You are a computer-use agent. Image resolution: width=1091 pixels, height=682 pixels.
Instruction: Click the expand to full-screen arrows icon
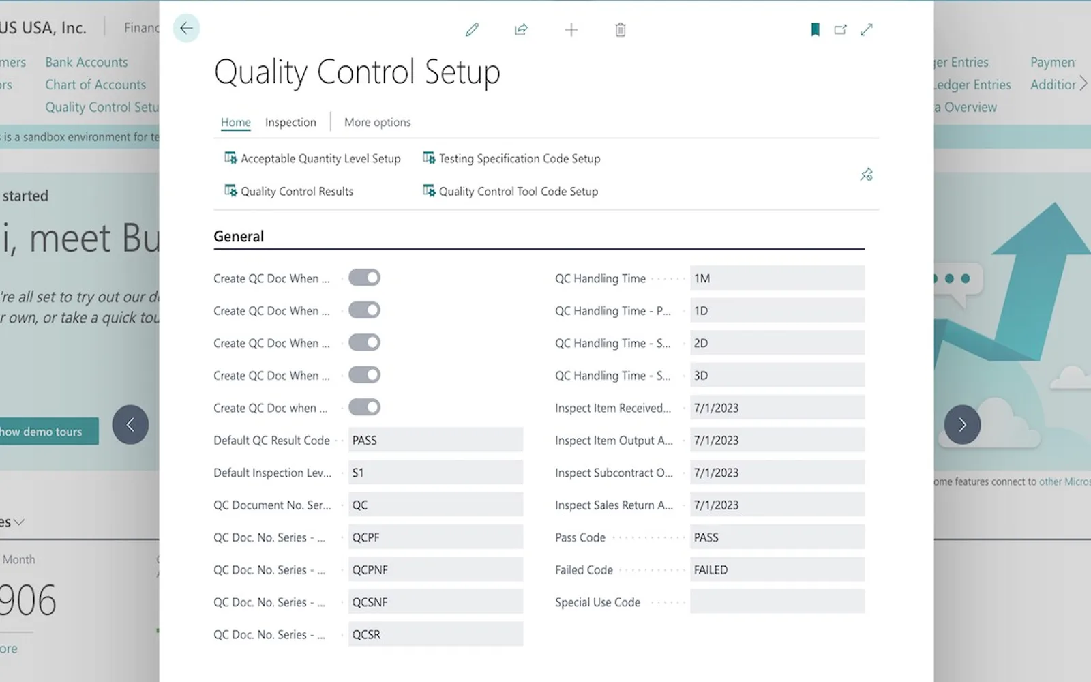867,29
